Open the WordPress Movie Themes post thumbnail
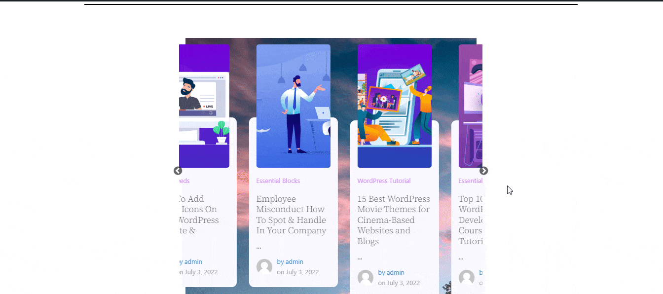The height and width of the screenshot is (294, 663). click(395, 106)
